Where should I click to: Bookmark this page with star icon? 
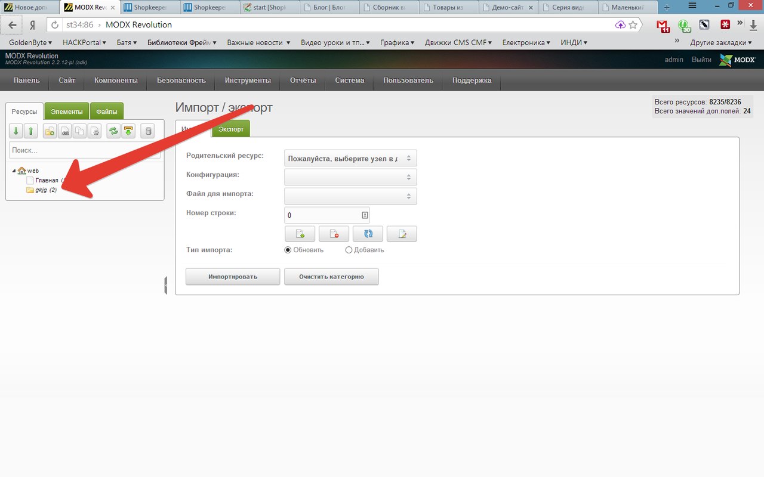click(x=633, y=24)
